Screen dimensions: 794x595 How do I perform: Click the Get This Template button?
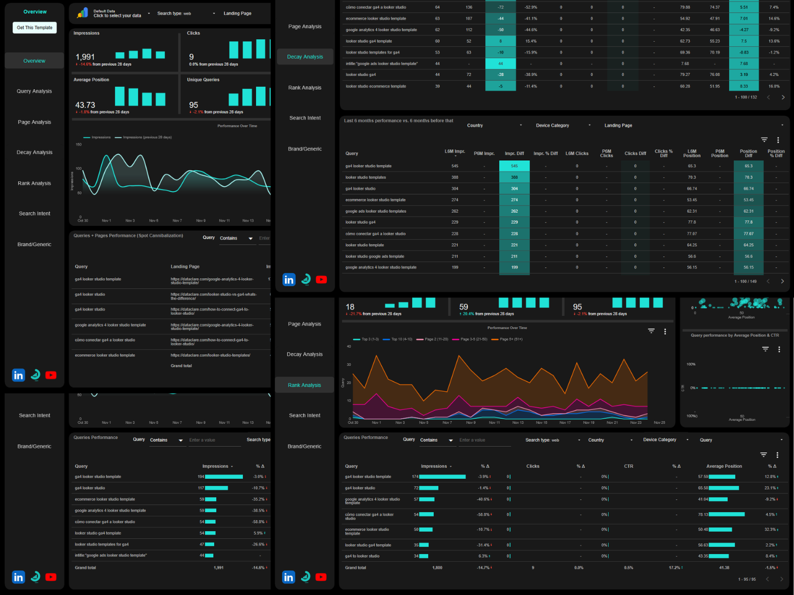point(34,27)
